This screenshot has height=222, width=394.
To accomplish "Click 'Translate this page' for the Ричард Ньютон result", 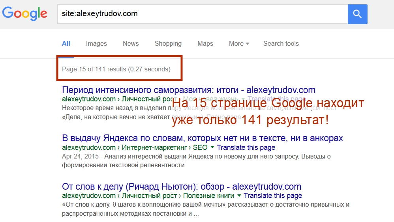I will (x=272, y=196).
